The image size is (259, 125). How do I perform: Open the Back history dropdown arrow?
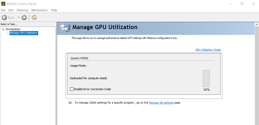pyautogui.click(x=18, y=18)
